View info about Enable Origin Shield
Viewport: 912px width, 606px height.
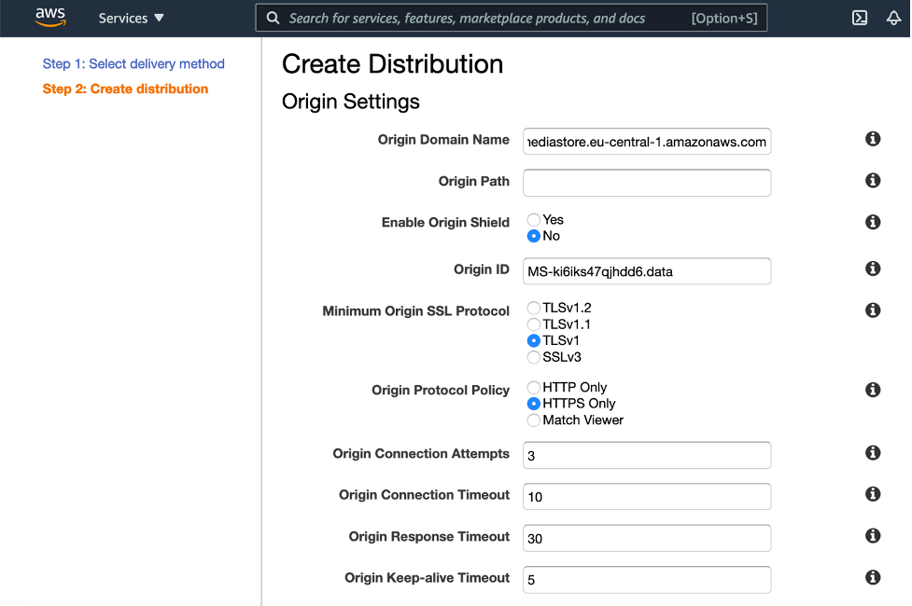point(873,222)
